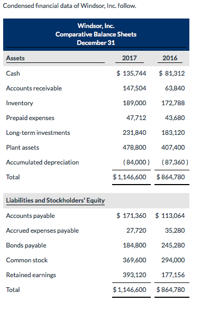Select the 2017 Inventory value 189,000
The image size is (201, 311).
point(134,103)
